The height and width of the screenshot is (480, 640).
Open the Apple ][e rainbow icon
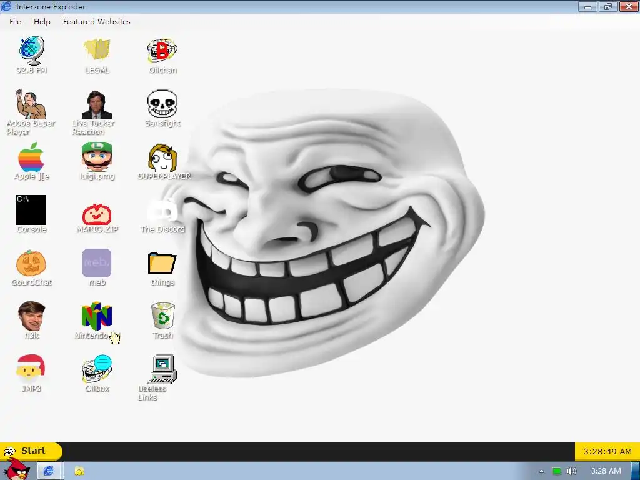tap(31, 157)
